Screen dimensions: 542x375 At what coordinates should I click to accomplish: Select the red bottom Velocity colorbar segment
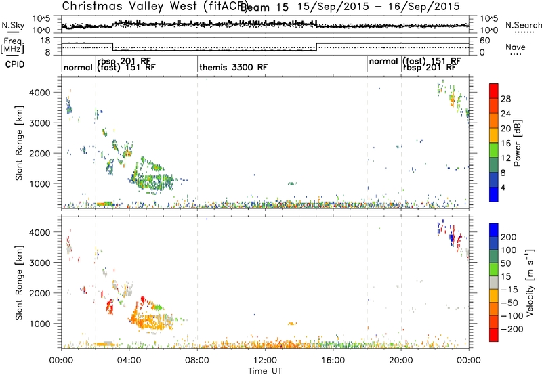point(494,335)
